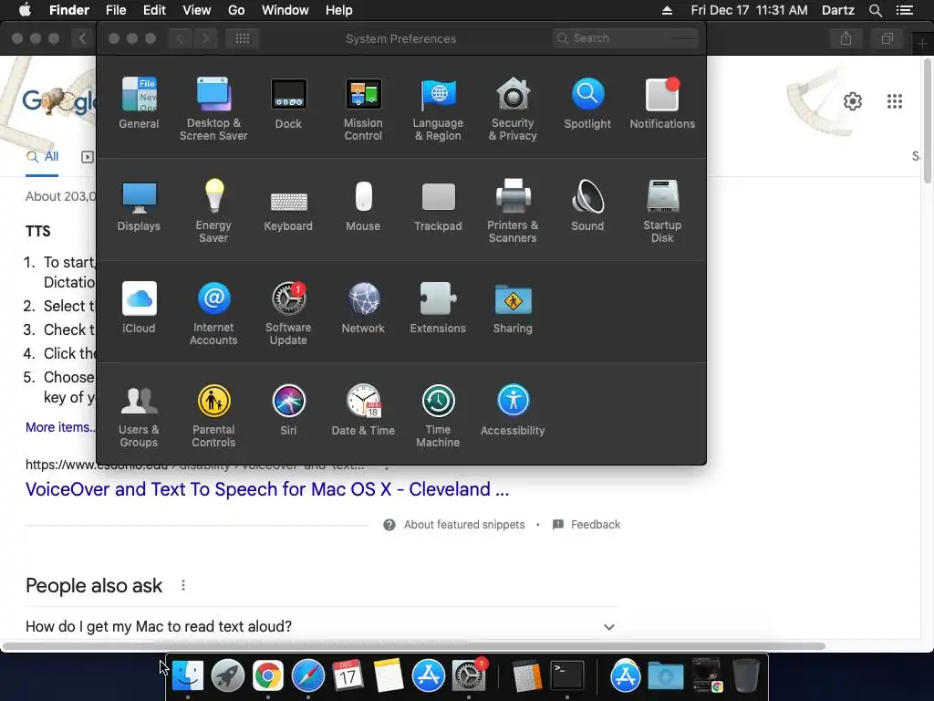Open Users & Groups pane
This screenshot has height=701, width=934.
(x=139, y=416)
